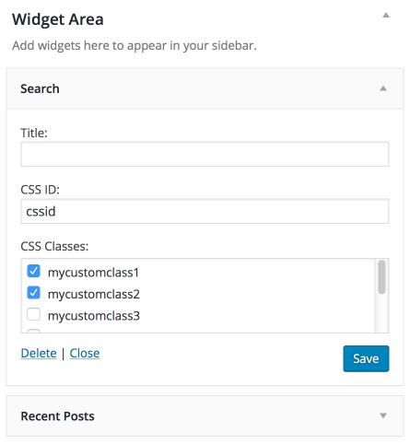Collapse the Widget Area panel arrow

click(386, 15)
